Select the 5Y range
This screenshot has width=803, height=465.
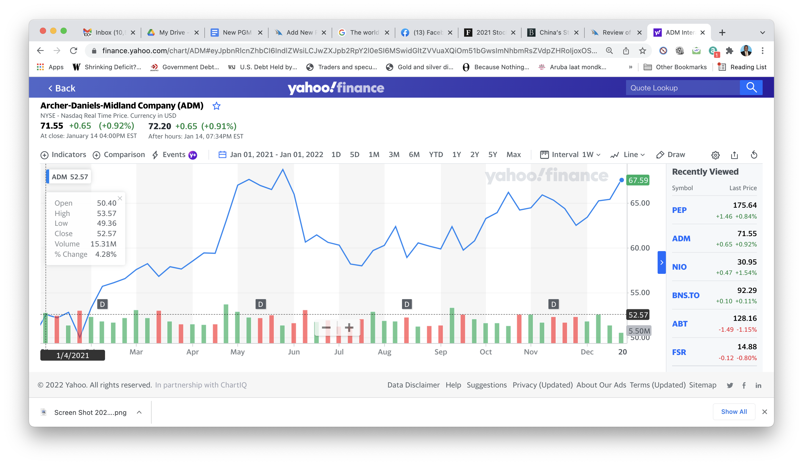[493, 155]
